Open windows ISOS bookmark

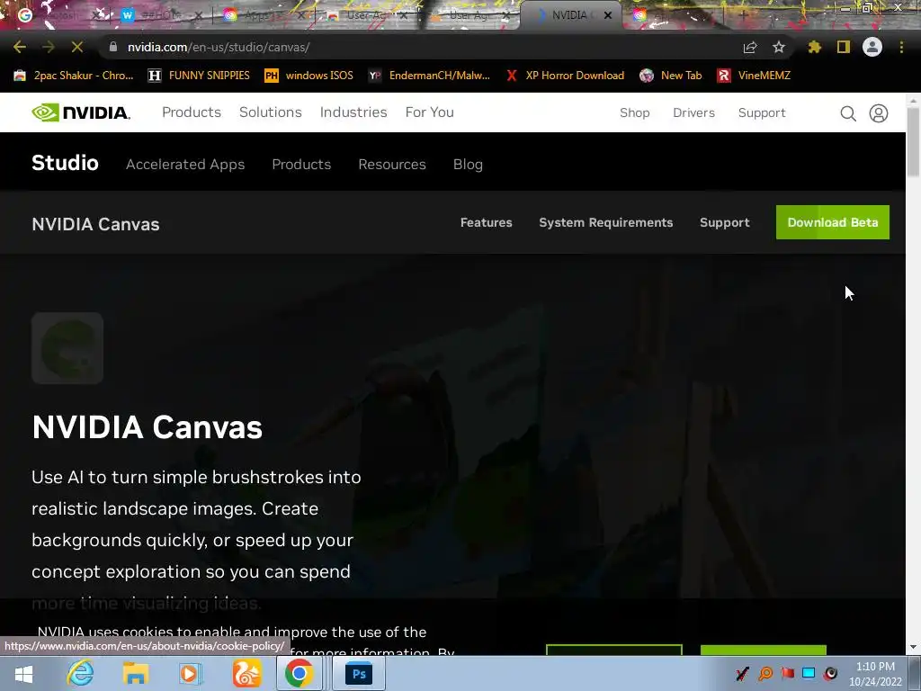[309, 76]
